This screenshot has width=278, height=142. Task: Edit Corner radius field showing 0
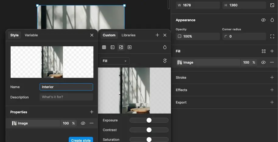[x=244, y=36]
